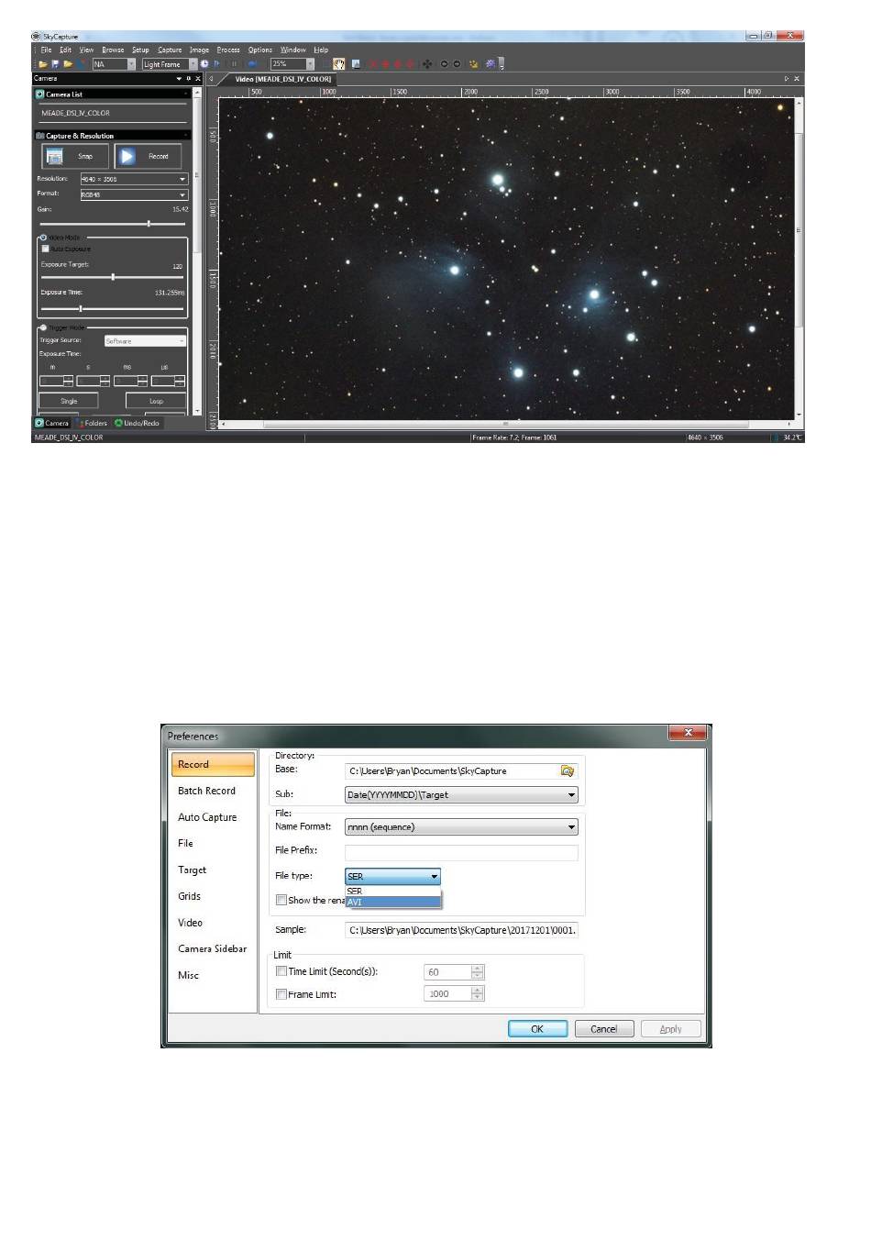The height and width of the screenshot is (1252, 871).
Task: Confirm Preferences with OK
Action: (537, 1029)
